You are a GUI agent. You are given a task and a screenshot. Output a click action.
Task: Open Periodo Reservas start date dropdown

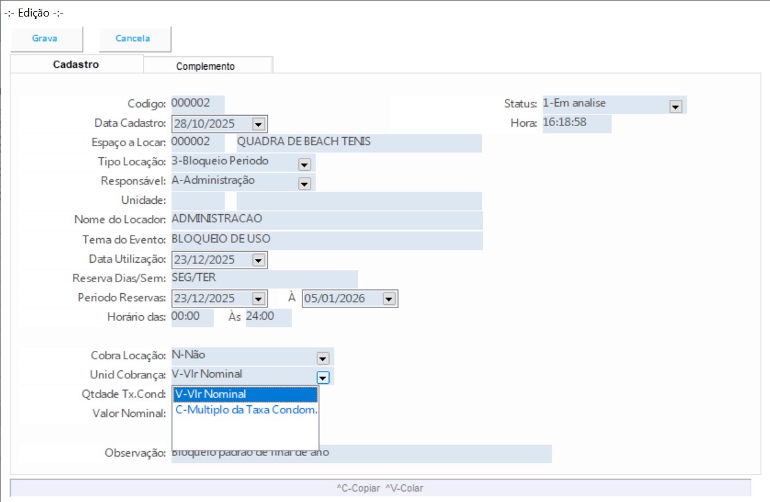[x=259, y=299]
